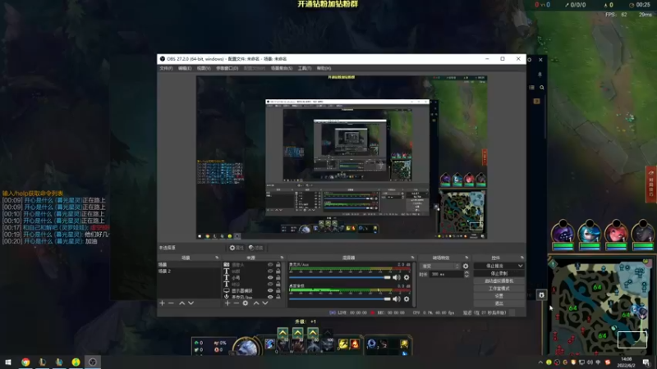Cast the Flash summoner spell icon

coord(343,344)
